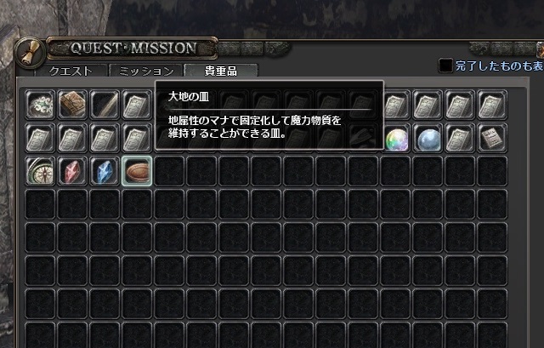The width and height of the screenshot is (544, 348).
Task: Click the QUEST MISSION title banner
Action: tap(133, 48)
